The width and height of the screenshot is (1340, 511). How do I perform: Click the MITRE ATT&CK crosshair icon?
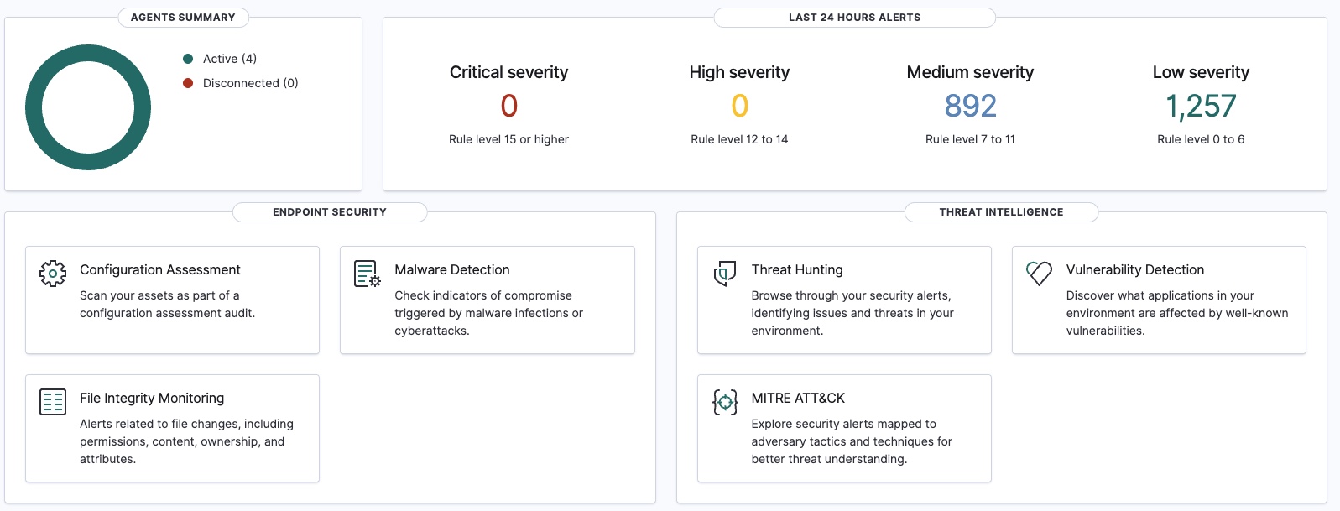click(725, 402)
